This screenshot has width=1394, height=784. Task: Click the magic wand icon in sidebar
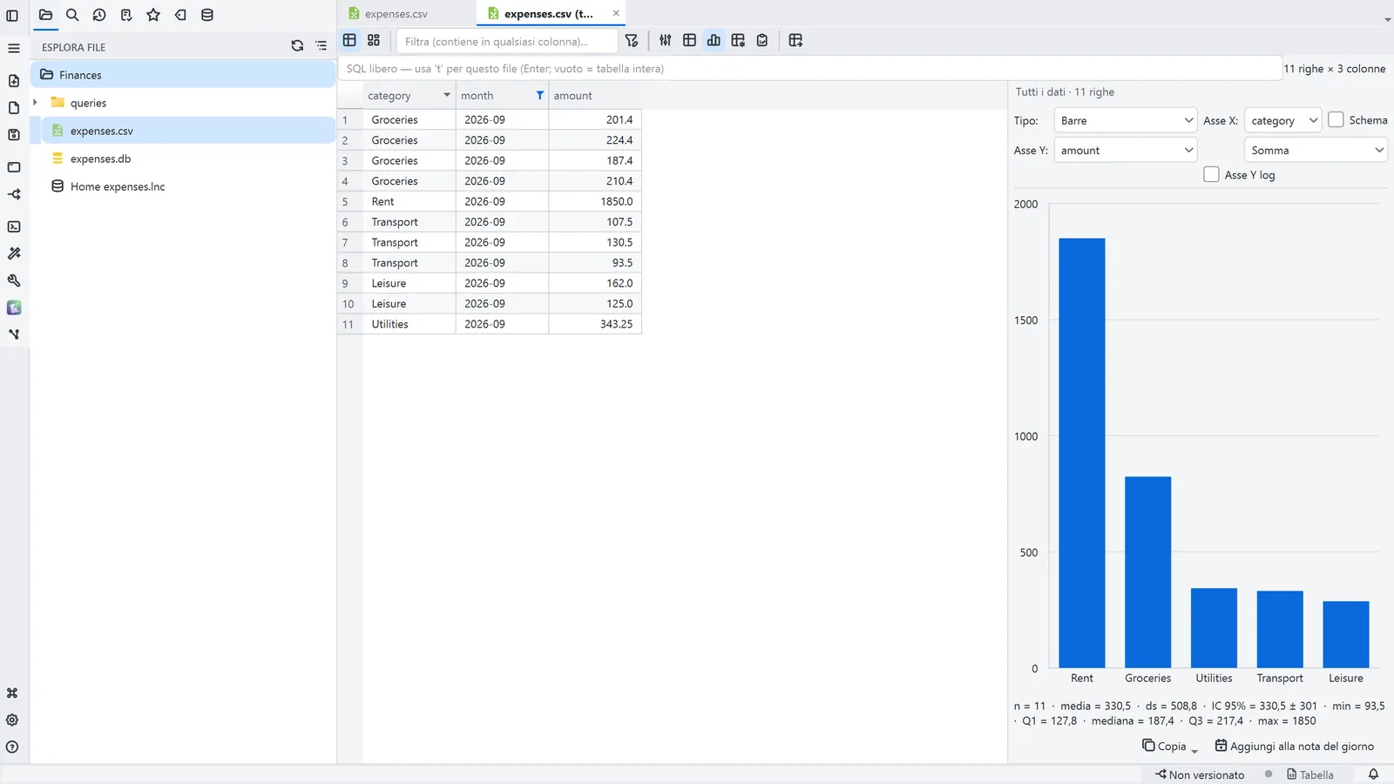click(14, 253)
